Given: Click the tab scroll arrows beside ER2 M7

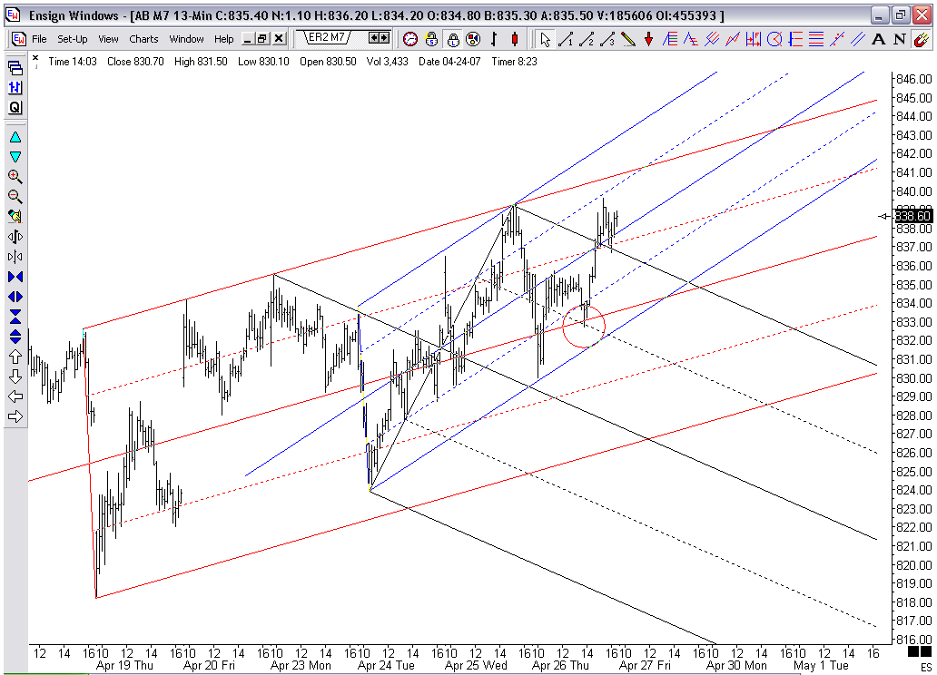Looking at the screenshot, I should pos(379,37).
